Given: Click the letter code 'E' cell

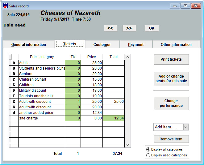Looking at the screenshot, I should (15, 96).
